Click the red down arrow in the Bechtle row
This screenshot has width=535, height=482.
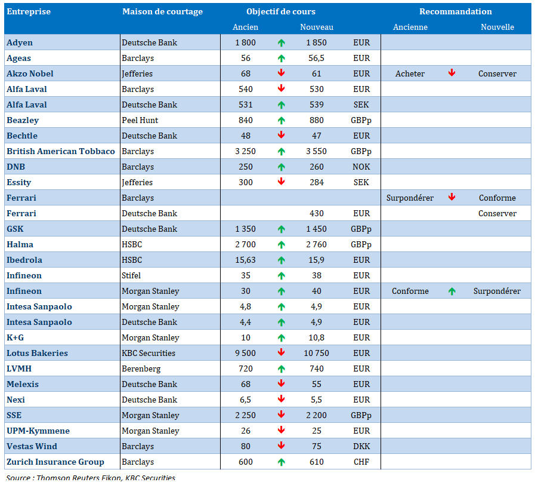[281, 135]
